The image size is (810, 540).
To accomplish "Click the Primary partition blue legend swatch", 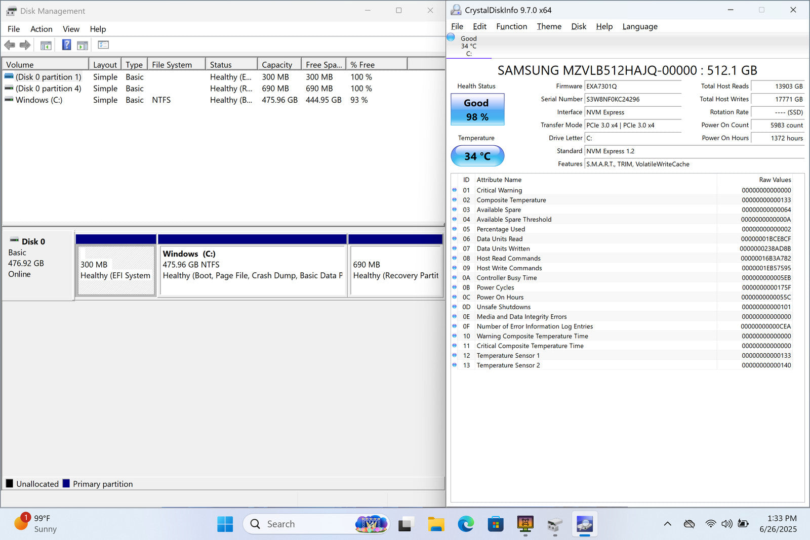I will point(66,484).
